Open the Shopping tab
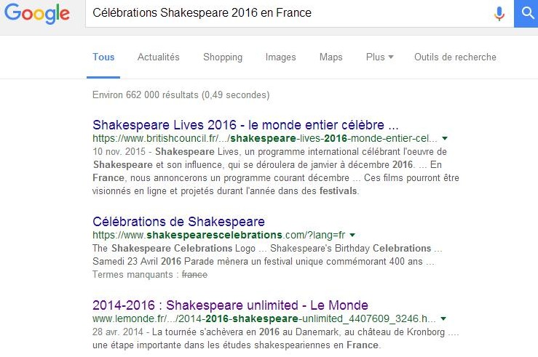538x357 pixels. point(223,57)
